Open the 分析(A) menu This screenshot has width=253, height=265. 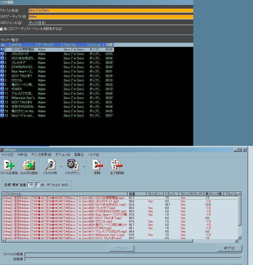pos(22,154)
